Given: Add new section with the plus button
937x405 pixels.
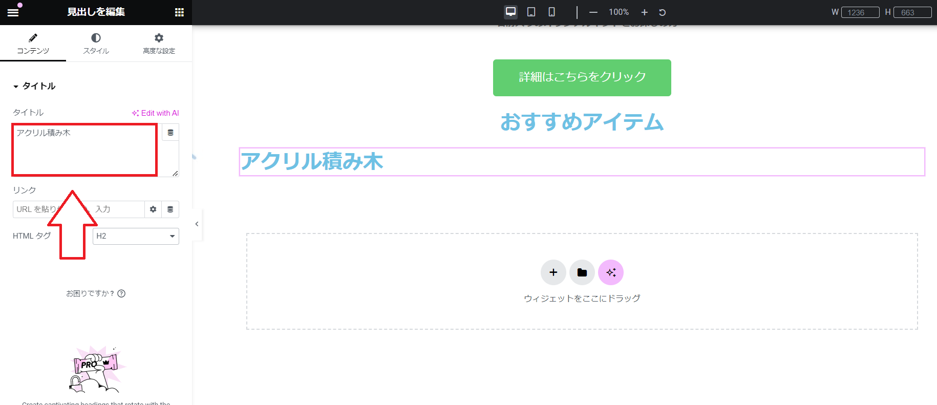Looking at the screenshot, I should click(x=553, y=272).
